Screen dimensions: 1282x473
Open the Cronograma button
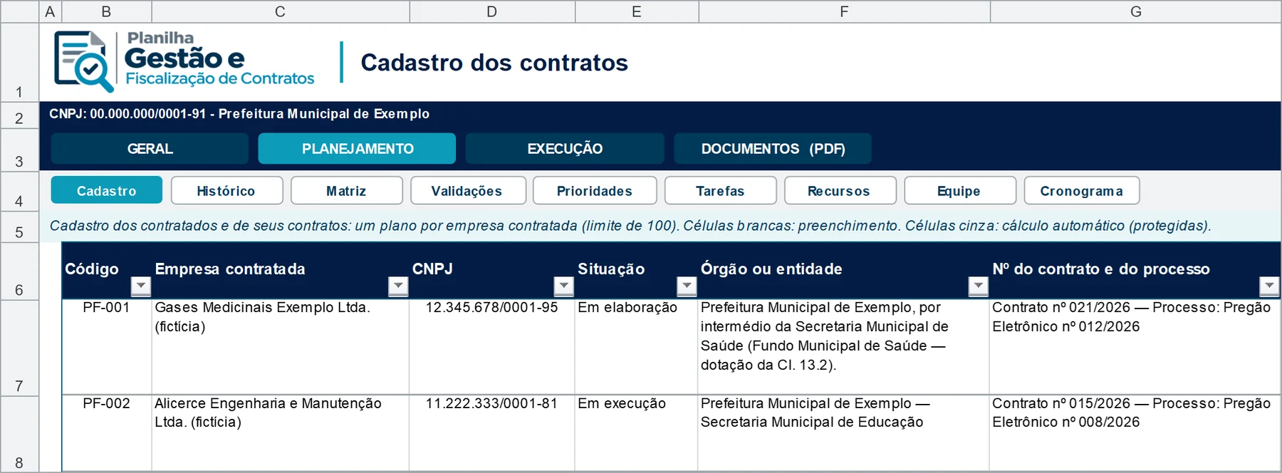(x=1081, y=191)
